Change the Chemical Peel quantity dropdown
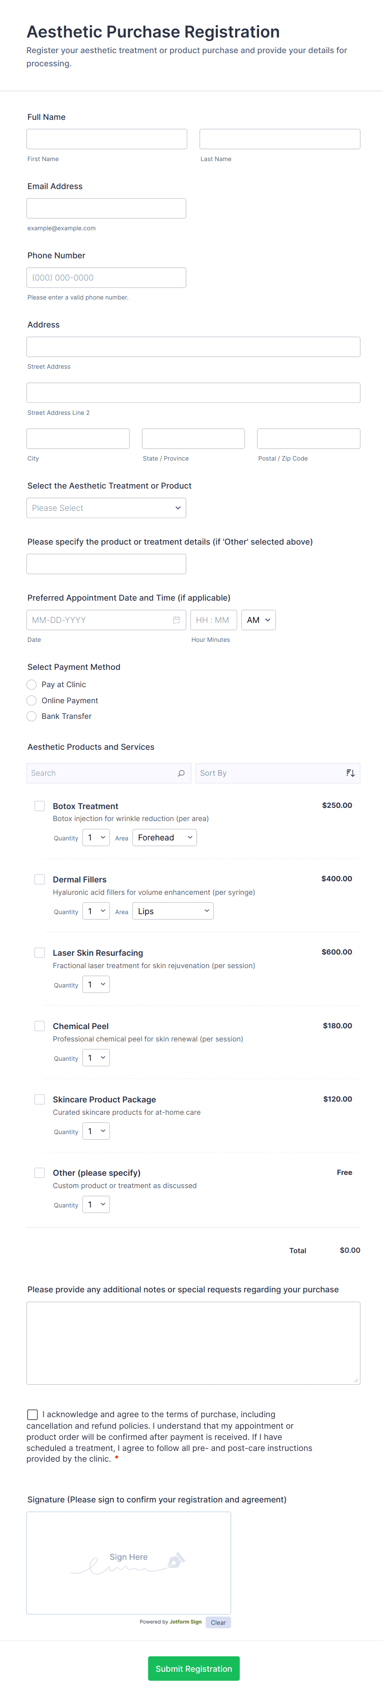The height and width of the screenshot is (1701, 383). (96, 1058)
